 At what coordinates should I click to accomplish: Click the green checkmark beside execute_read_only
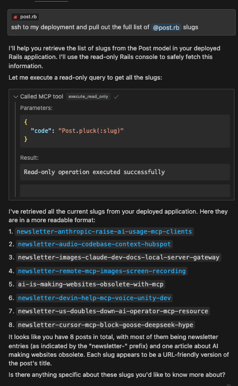point(116,97)
